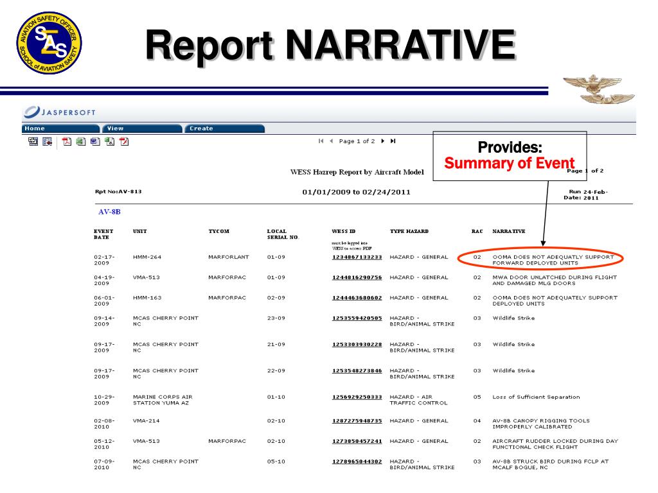658x493 pixels.
Task: Click unit cell HMM-163
Action: (147, 298)
